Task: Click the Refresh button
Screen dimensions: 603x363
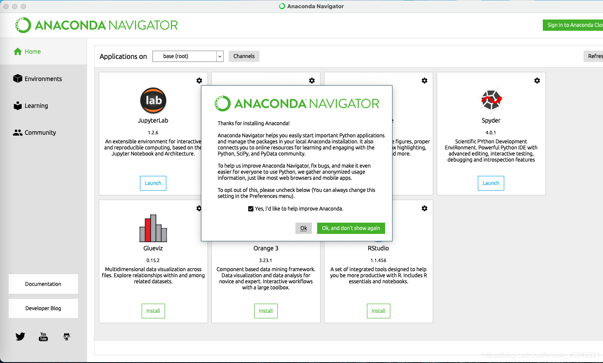Action: pyautogui.click(x=593, y=56)
